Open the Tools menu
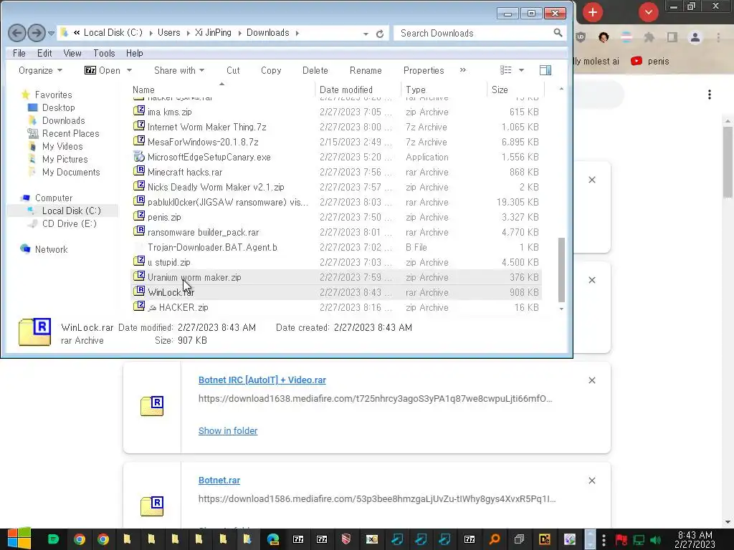 (x=104, y=53)
